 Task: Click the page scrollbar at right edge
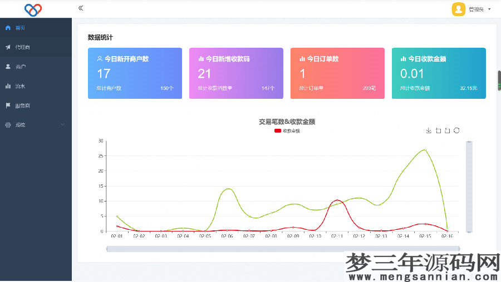coord(499,80)
